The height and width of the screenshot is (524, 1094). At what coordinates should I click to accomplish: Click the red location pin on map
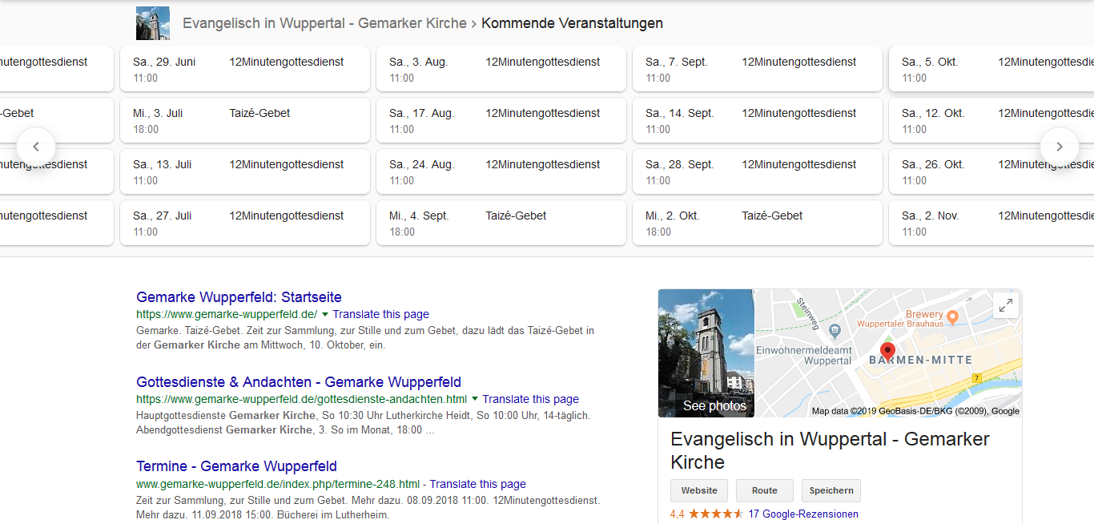point(887,352)
